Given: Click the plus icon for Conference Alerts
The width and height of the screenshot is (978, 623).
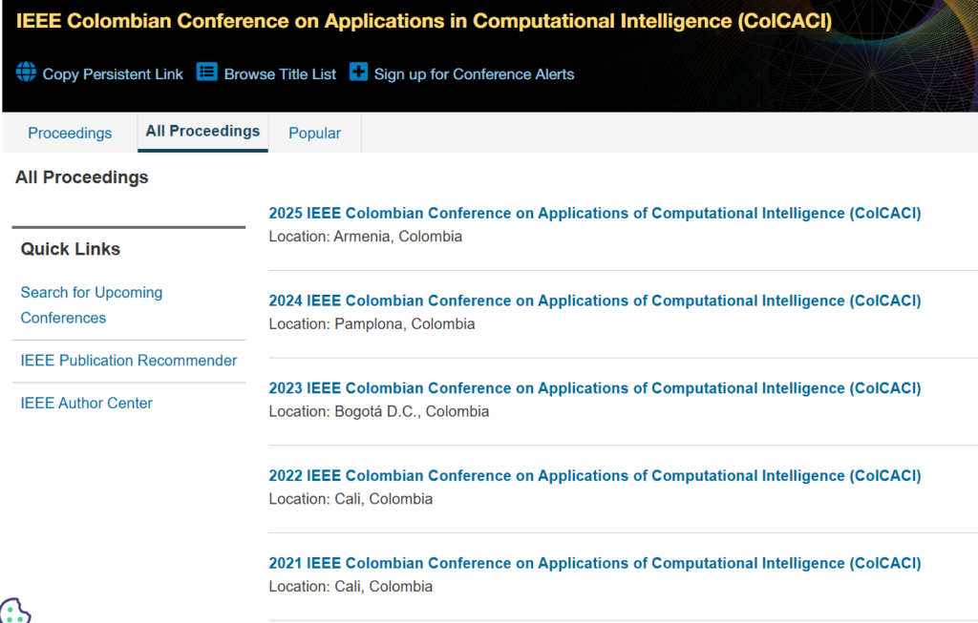Looking at the screenshot, I should [358, 73].
